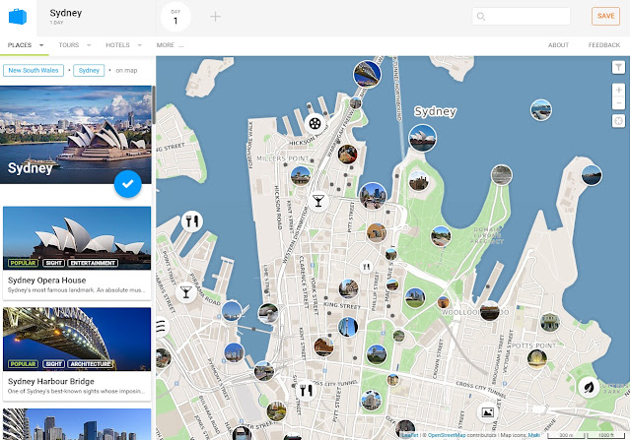Open the Leaflet attribution link
The height and width of the screenshot is (440, 631).
pos(409,435)
